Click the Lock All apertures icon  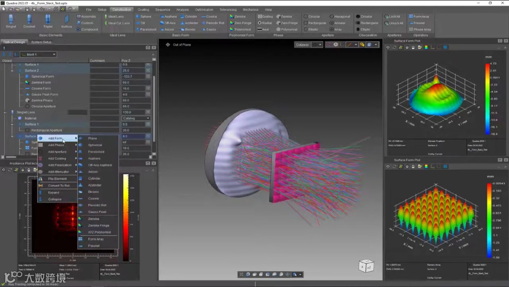point(394,16)
